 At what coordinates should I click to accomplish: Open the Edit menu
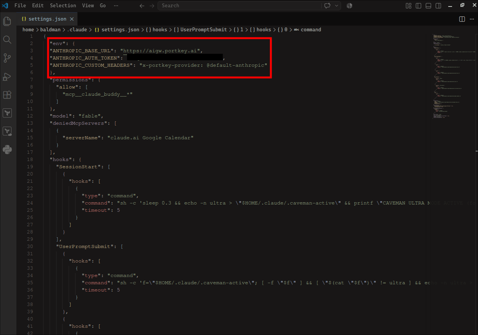click(x=38, y=6)
